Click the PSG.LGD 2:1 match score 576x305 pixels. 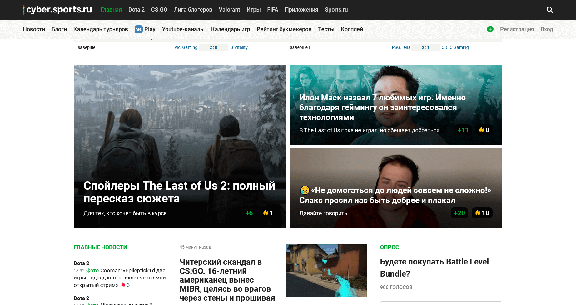[x=425, y=47]
